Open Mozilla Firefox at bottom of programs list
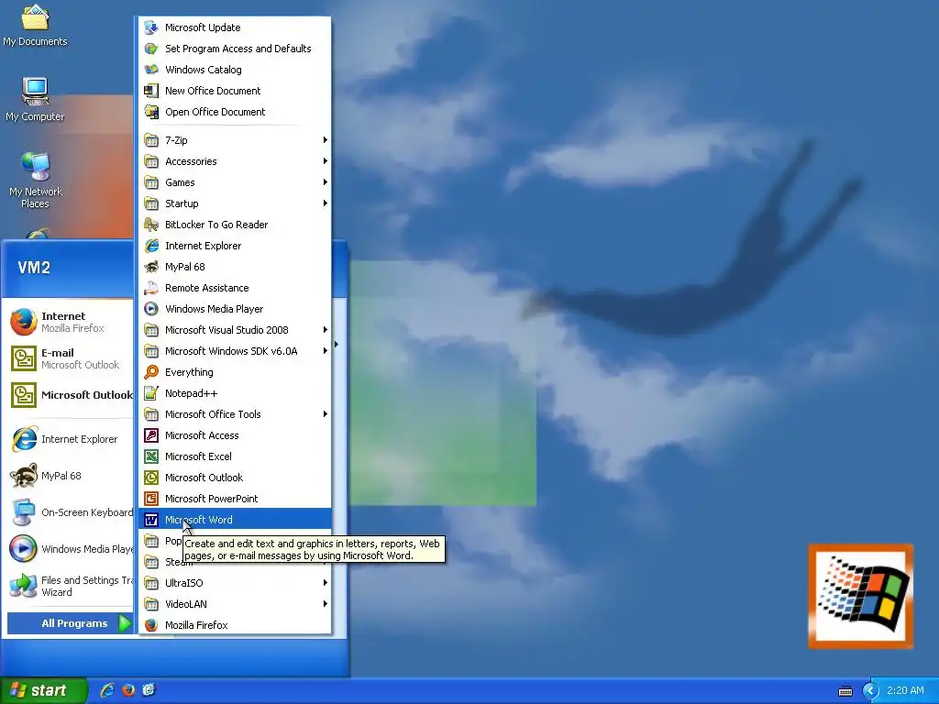Screen dimensions: 939x704 [x=235, y=625]
